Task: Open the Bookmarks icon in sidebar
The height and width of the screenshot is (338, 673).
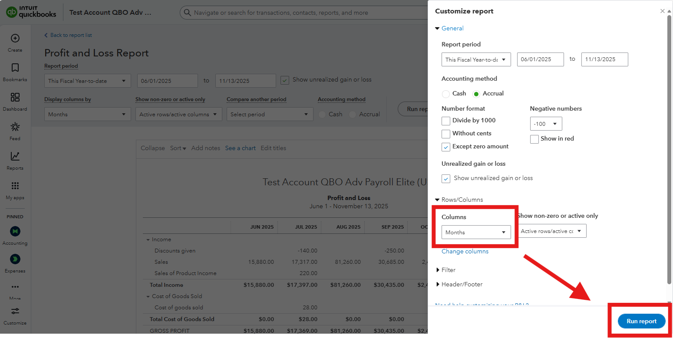Action: [15, 68]
